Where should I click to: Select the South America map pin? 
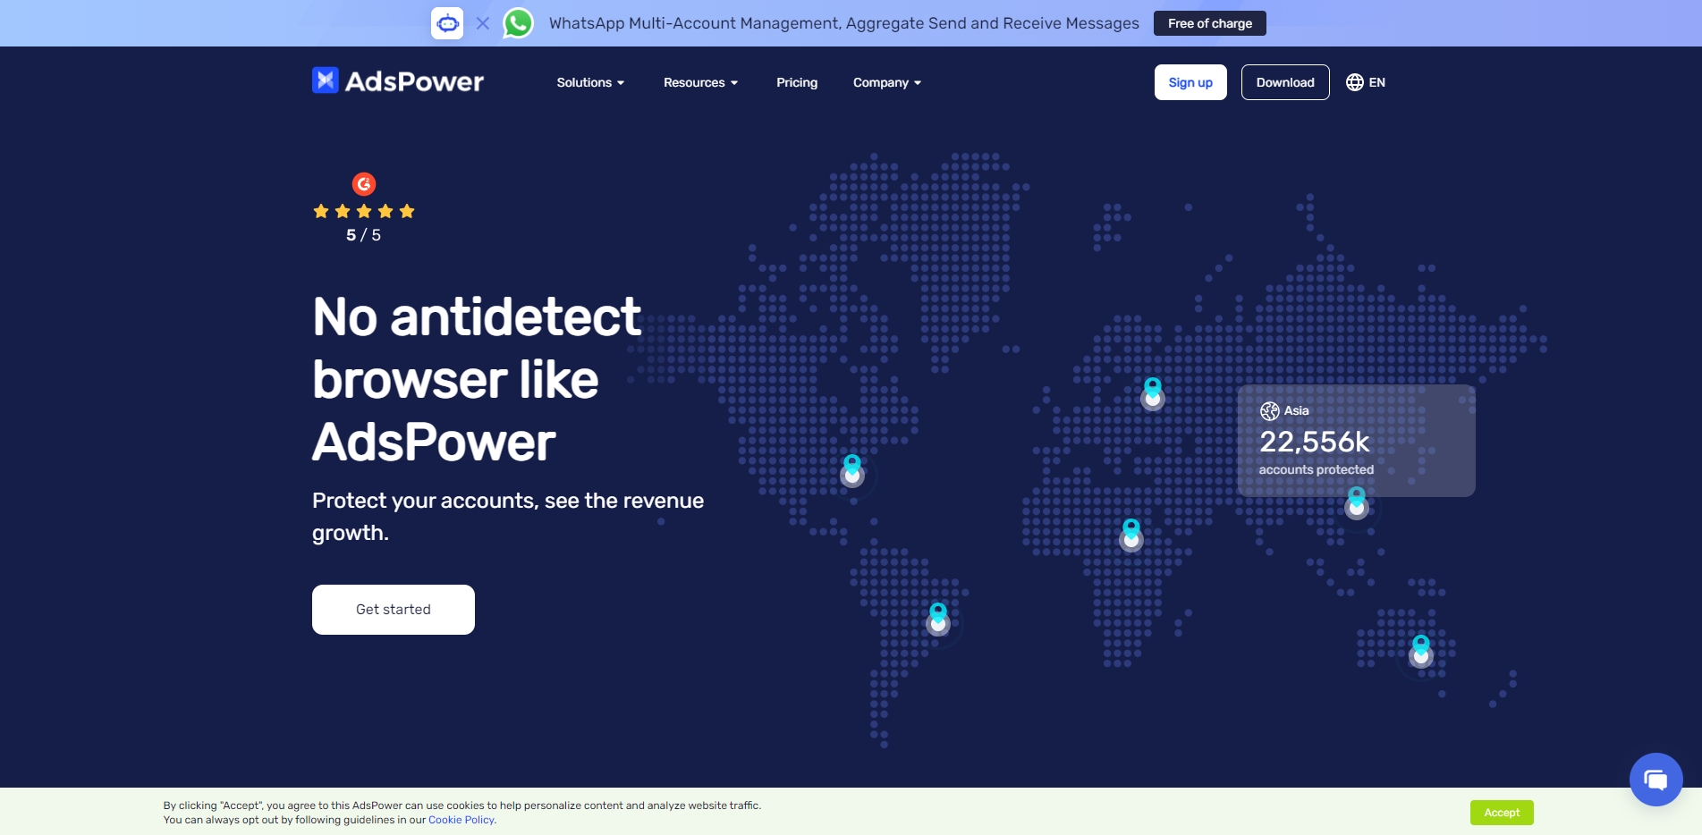(938, 619)
